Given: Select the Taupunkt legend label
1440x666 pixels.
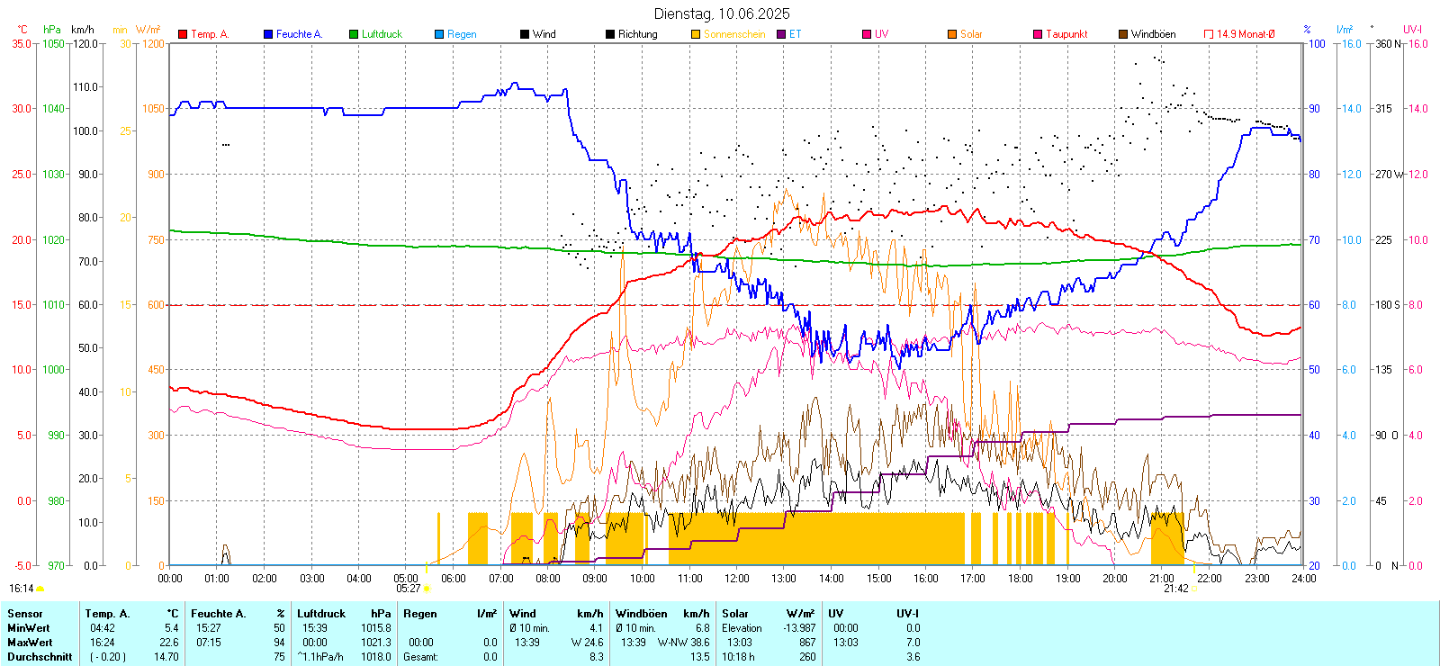Looking at the screenshot, I should coord(1066,34).
